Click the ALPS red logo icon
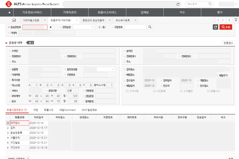The height and width of the screenshot is (159, 239). (x=8, y=4)
